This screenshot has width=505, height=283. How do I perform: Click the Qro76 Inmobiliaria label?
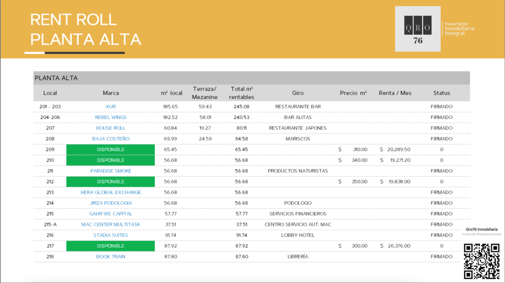click(x=481, y=229)
